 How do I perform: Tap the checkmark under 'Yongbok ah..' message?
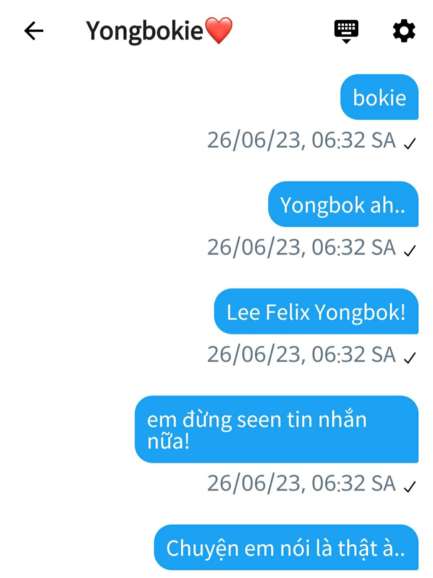click(410, 251)
